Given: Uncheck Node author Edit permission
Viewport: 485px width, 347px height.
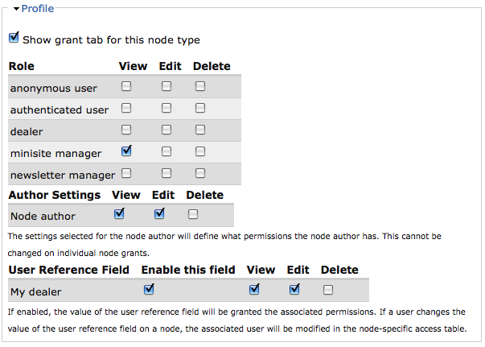Looking at the screenshot, I should [x=159, y=214].
